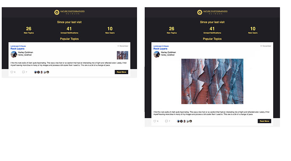Screen dimensions: 291x161
Task: Click Since your last visit heading, large-photo email
Action: (x=212, y=22)
